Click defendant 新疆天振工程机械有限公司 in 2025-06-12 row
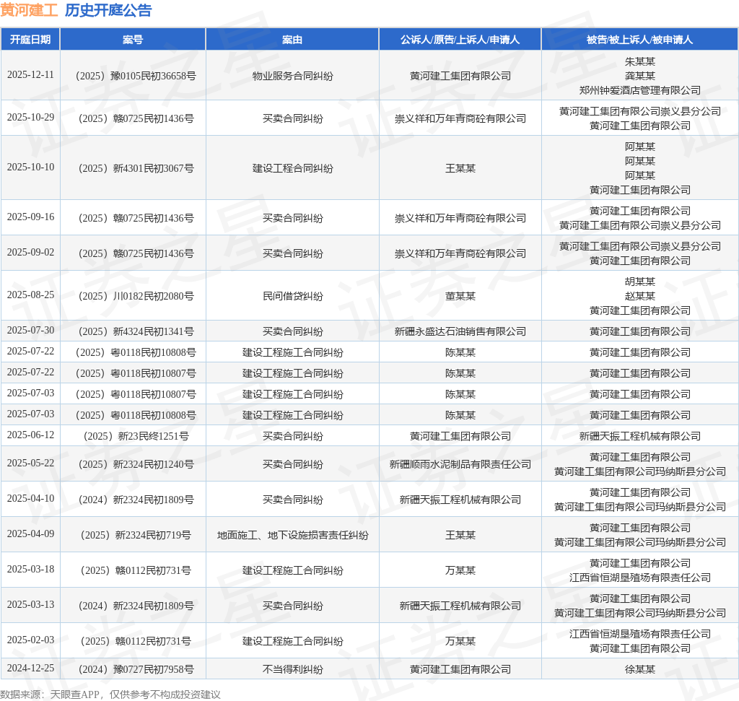 click(639, 436)
